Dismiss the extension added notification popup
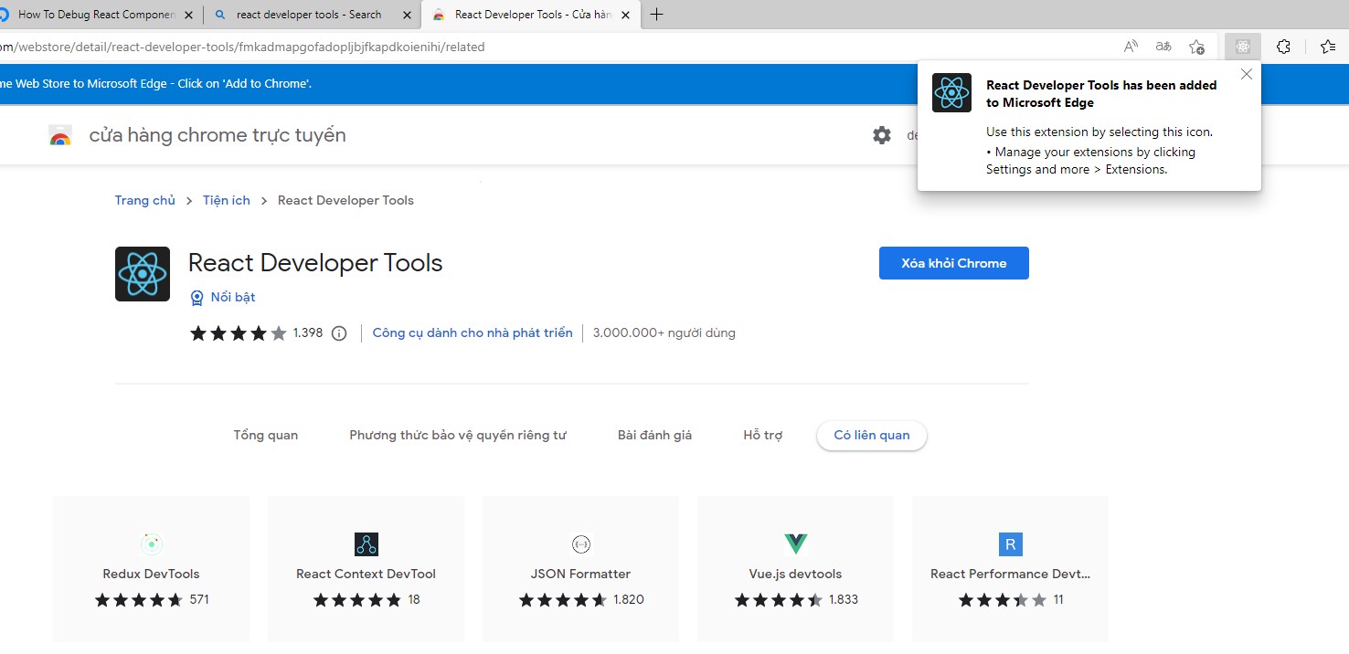Image resolution: width=1349 pixels, height=654 pixels. click(1247, 75)
